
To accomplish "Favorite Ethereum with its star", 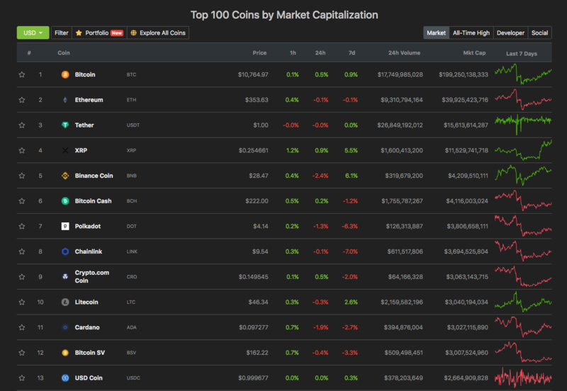I will coord(22,100).
